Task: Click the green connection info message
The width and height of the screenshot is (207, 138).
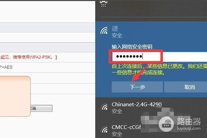Action: click(159, 69)
